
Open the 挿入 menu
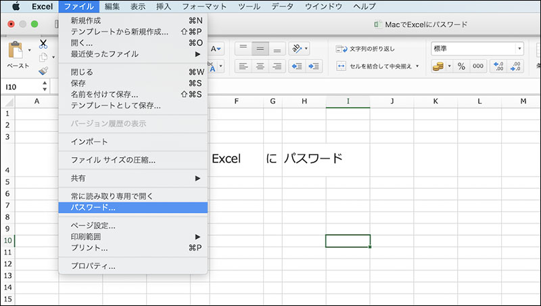(164, 6)
